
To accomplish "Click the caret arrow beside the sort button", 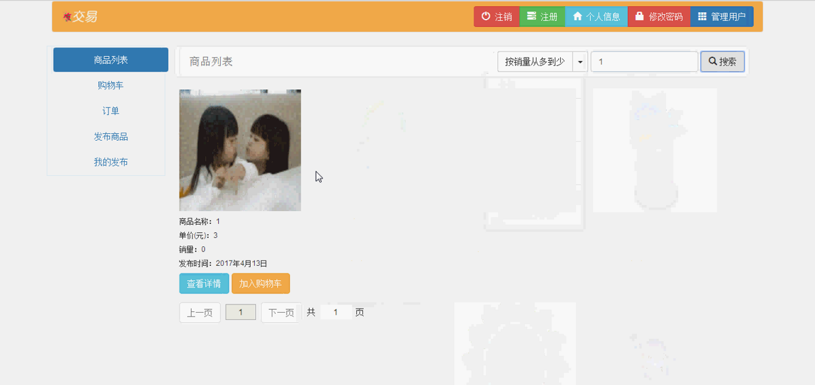I will click(580, 62).
